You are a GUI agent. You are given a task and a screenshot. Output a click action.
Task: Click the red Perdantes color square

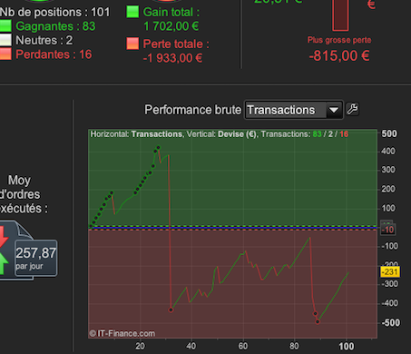click(5, 54)
